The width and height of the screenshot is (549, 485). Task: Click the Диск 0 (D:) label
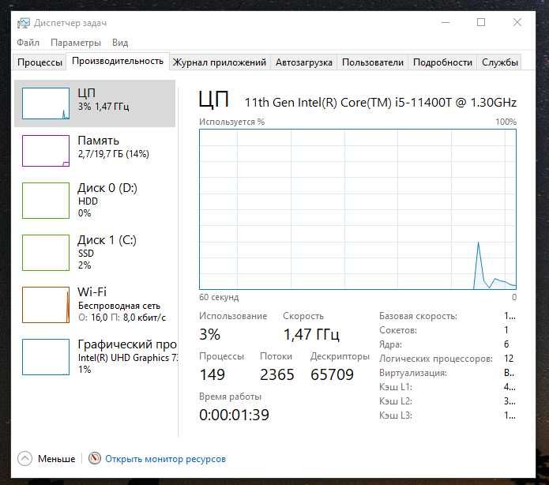point(107,188)
